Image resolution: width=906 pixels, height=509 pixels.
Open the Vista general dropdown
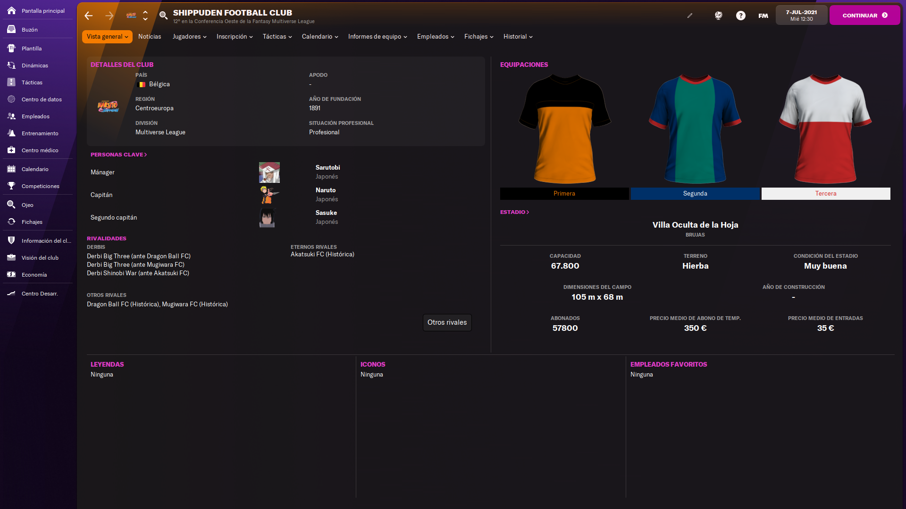coord(107,37)
